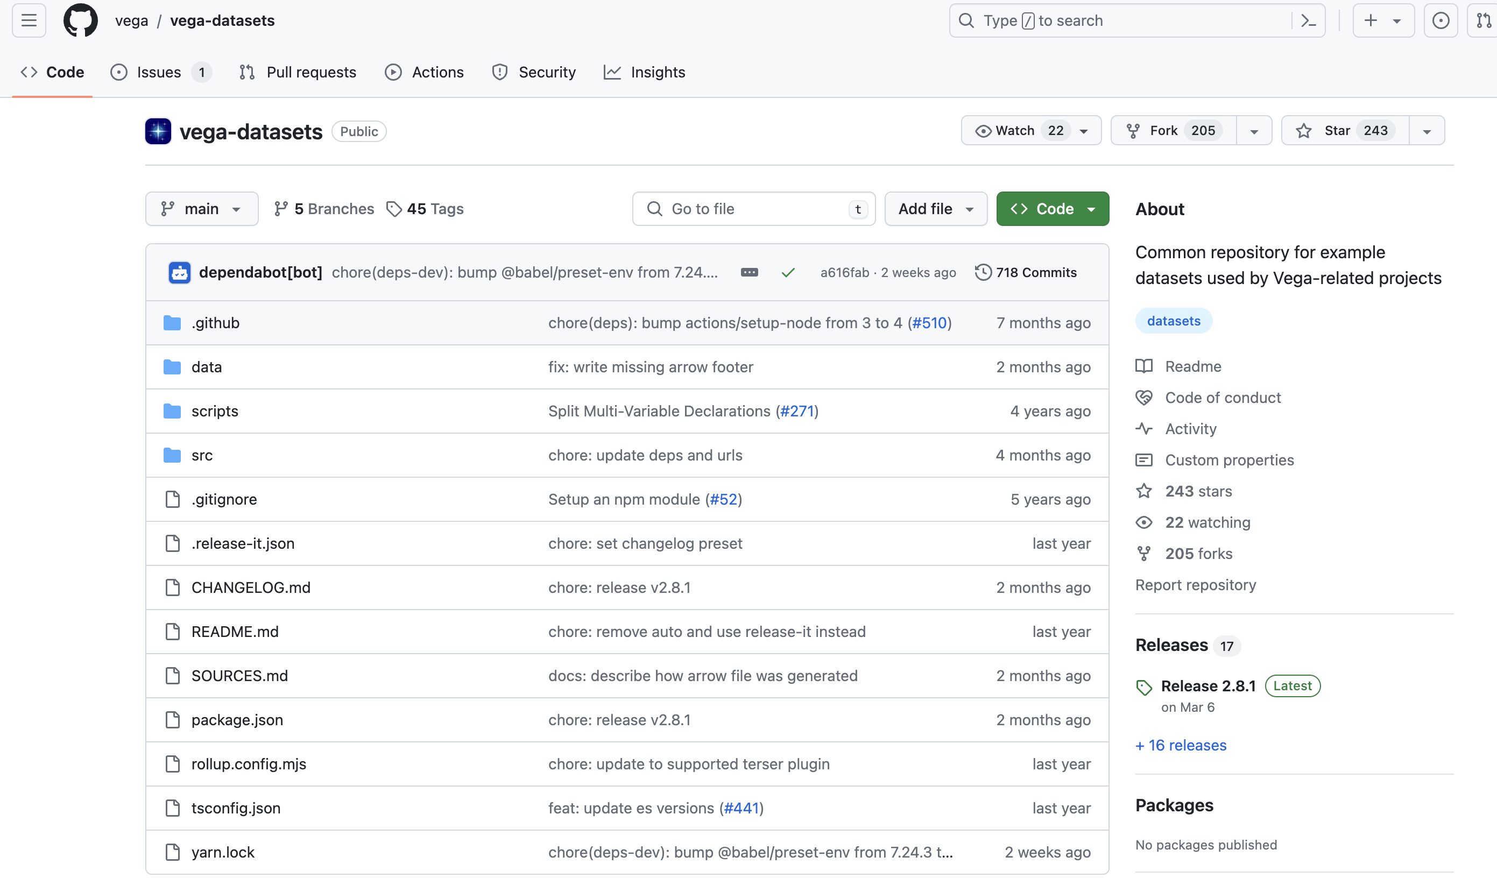The width and height of the screenshot is (1497, 878).
Task: Click the vega-datasets repository avatar
Action: 158,131
